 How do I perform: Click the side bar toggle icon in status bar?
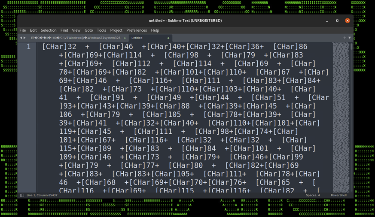click(22, 196)
